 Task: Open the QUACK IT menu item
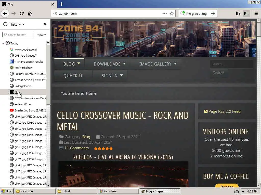pos(73,76)
